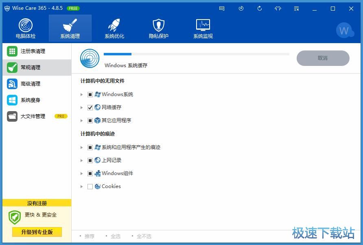Viewport: 363px width, 245px height.
Task: Click the Cookies cookie icon
Action: click(x=97, y=186)
